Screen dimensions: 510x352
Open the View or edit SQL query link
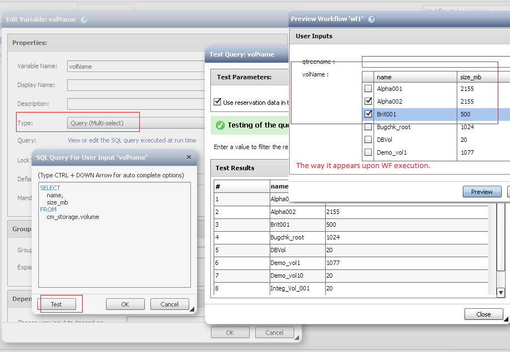[x=132, y=140]
